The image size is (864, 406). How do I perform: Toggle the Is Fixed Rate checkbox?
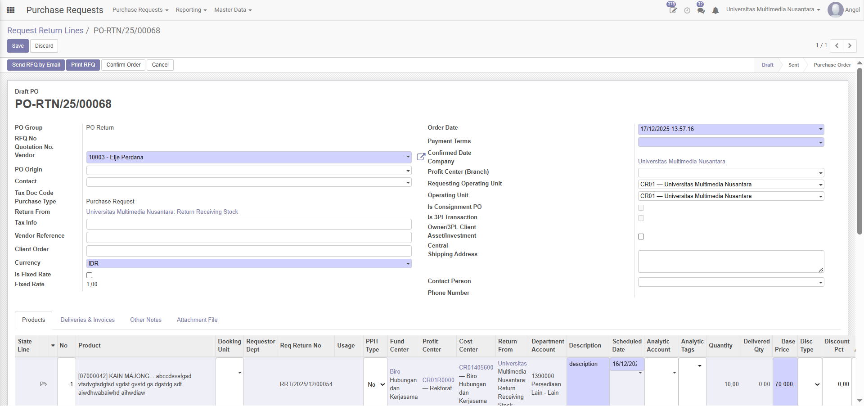(x=89, y=275)
